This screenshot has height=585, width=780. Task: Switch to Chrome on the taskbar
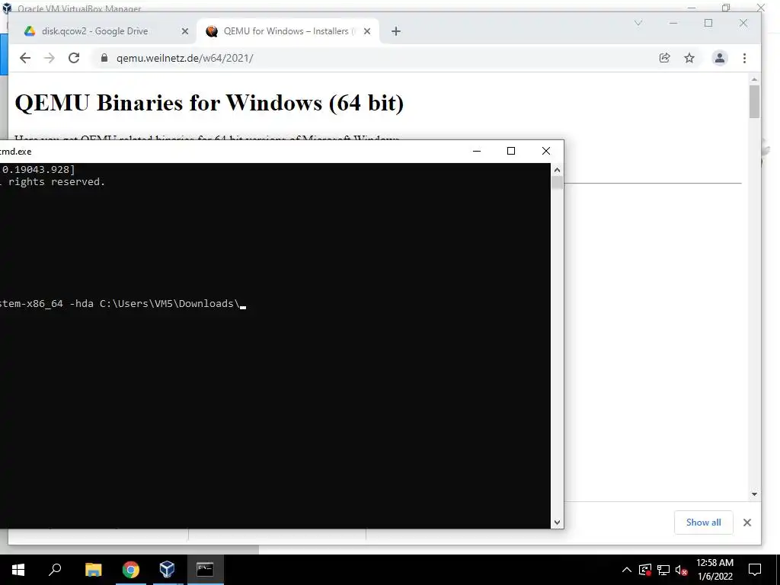pos(130,570)
